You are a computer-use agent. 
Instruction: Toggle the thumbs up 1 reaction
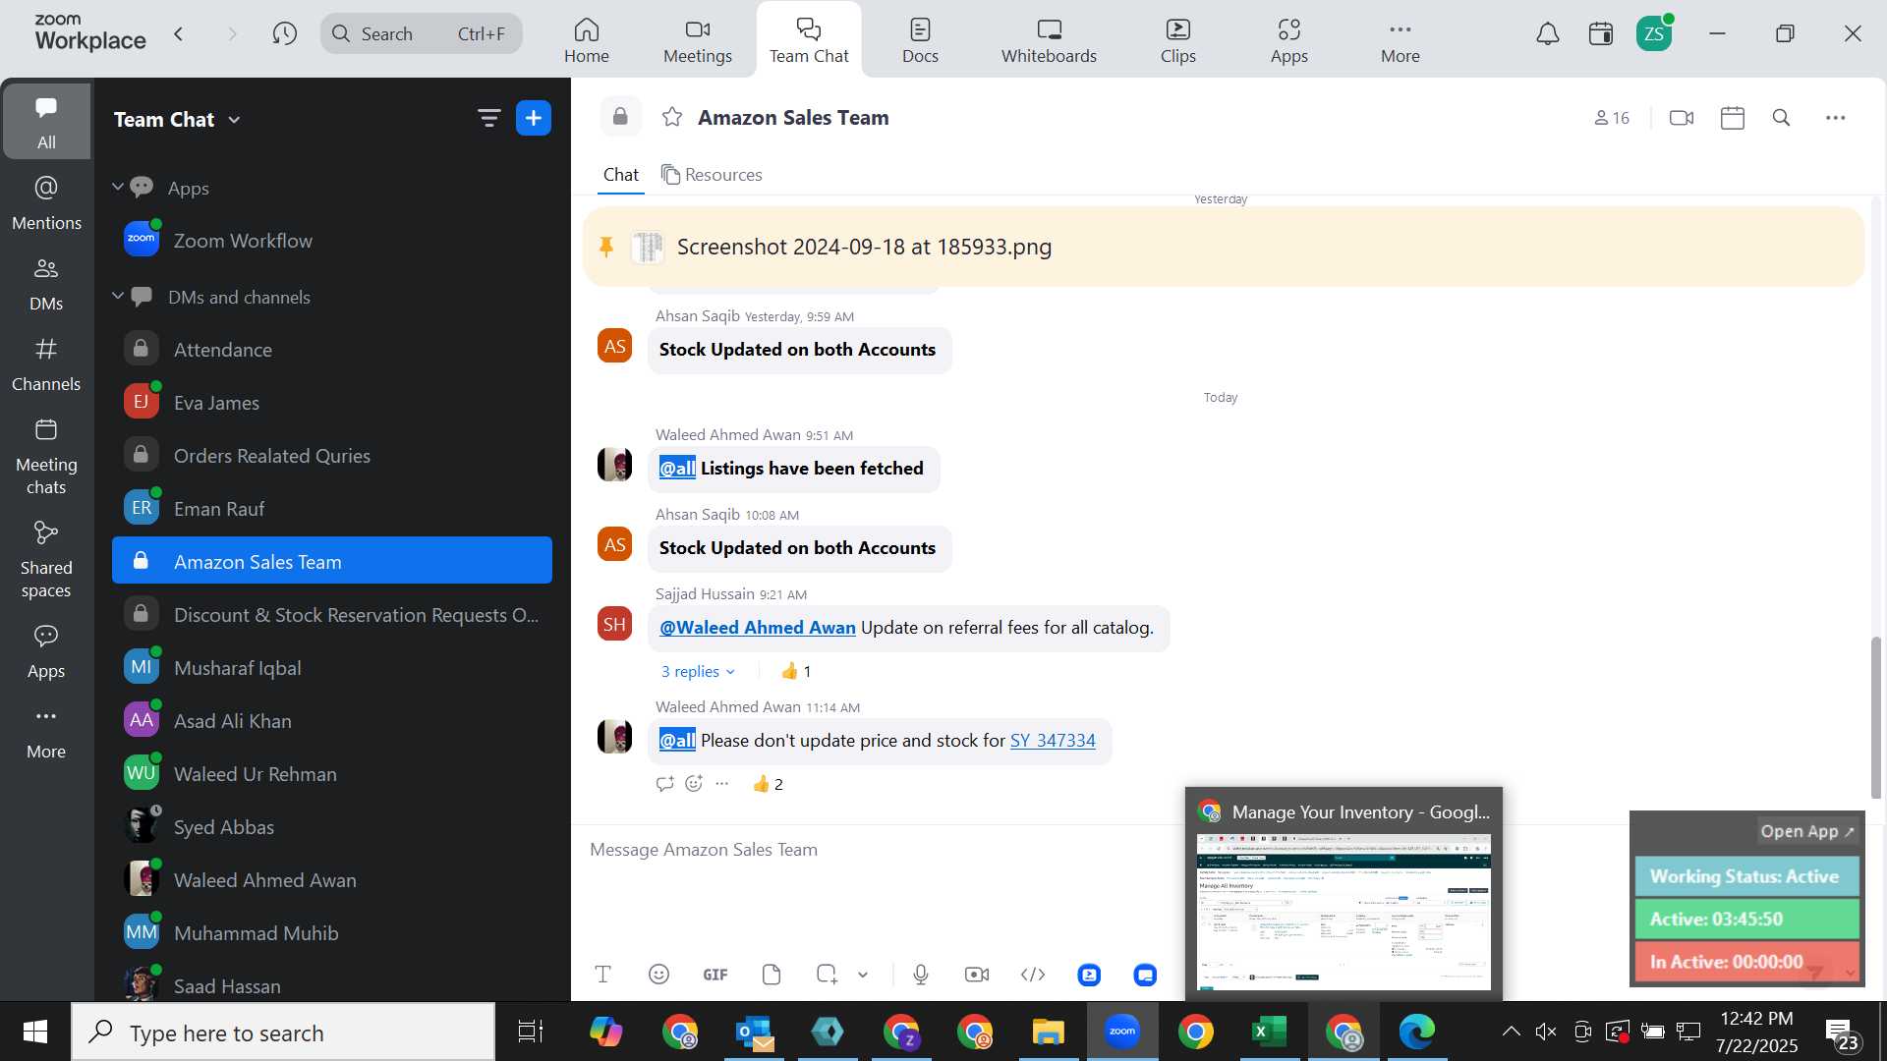[796, 672]
